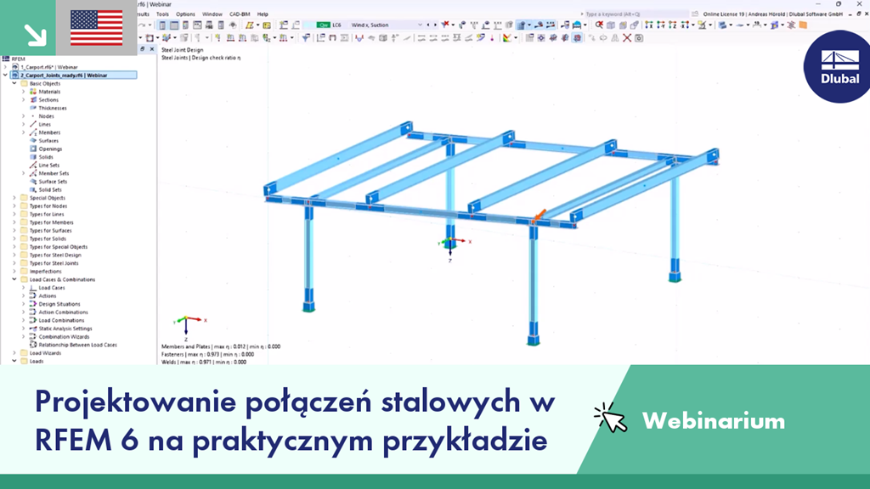Click the Dlubal logo in the top-right corner

point(837,64)
